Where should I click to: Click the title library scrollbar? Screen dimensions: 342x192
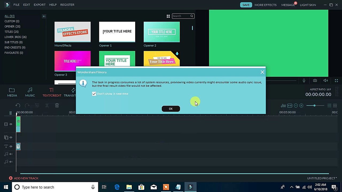coord(192,28)
